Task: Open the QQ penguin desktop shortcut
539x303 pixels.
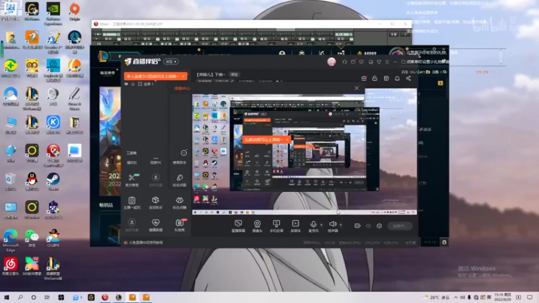Action: [32, 181]
